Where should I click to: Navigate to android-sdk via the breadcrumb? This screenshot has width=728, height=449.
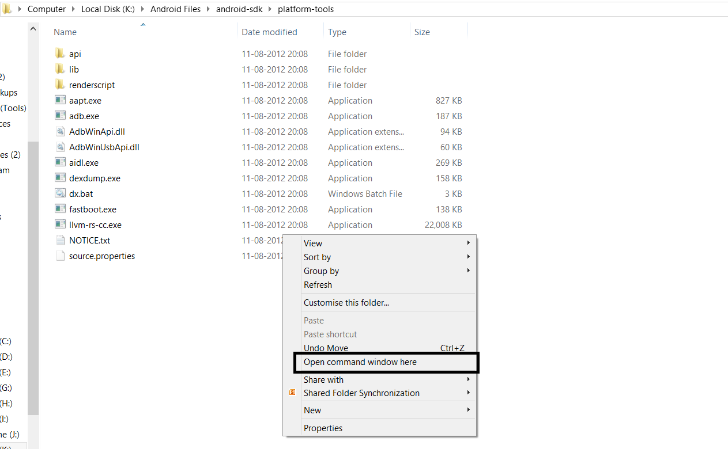(x=239, y=9)
